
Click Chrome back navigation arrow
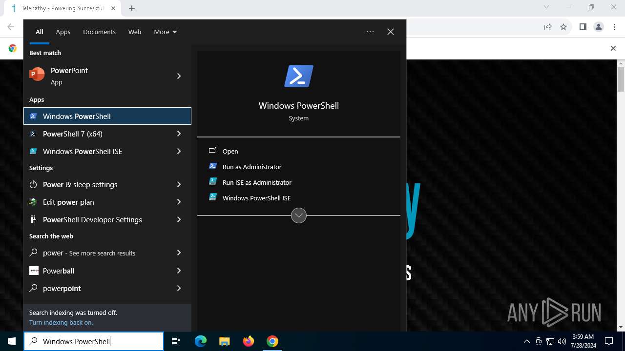point(11,27)
